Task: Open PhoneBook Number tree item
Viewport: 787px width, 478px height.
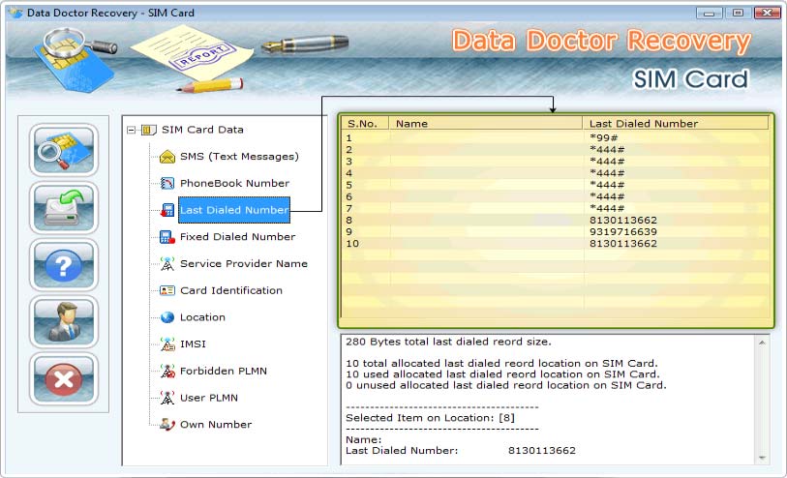Action: [234, 183]
